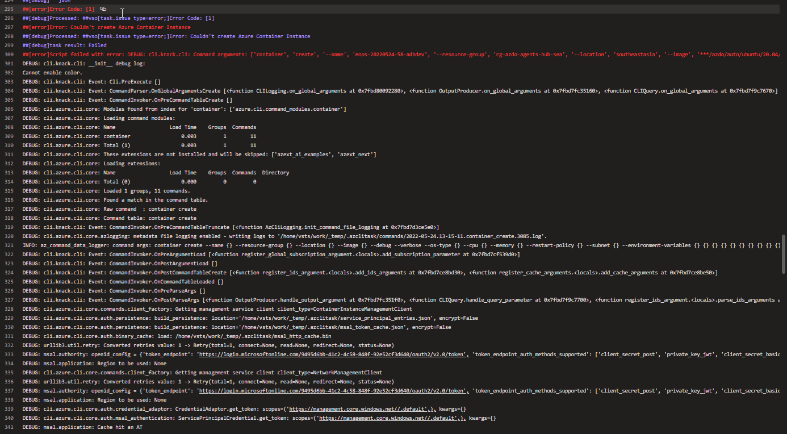
Task: Click 'CommandInvoker.OnCommandTableLoaded []' line
Action: 123,282
